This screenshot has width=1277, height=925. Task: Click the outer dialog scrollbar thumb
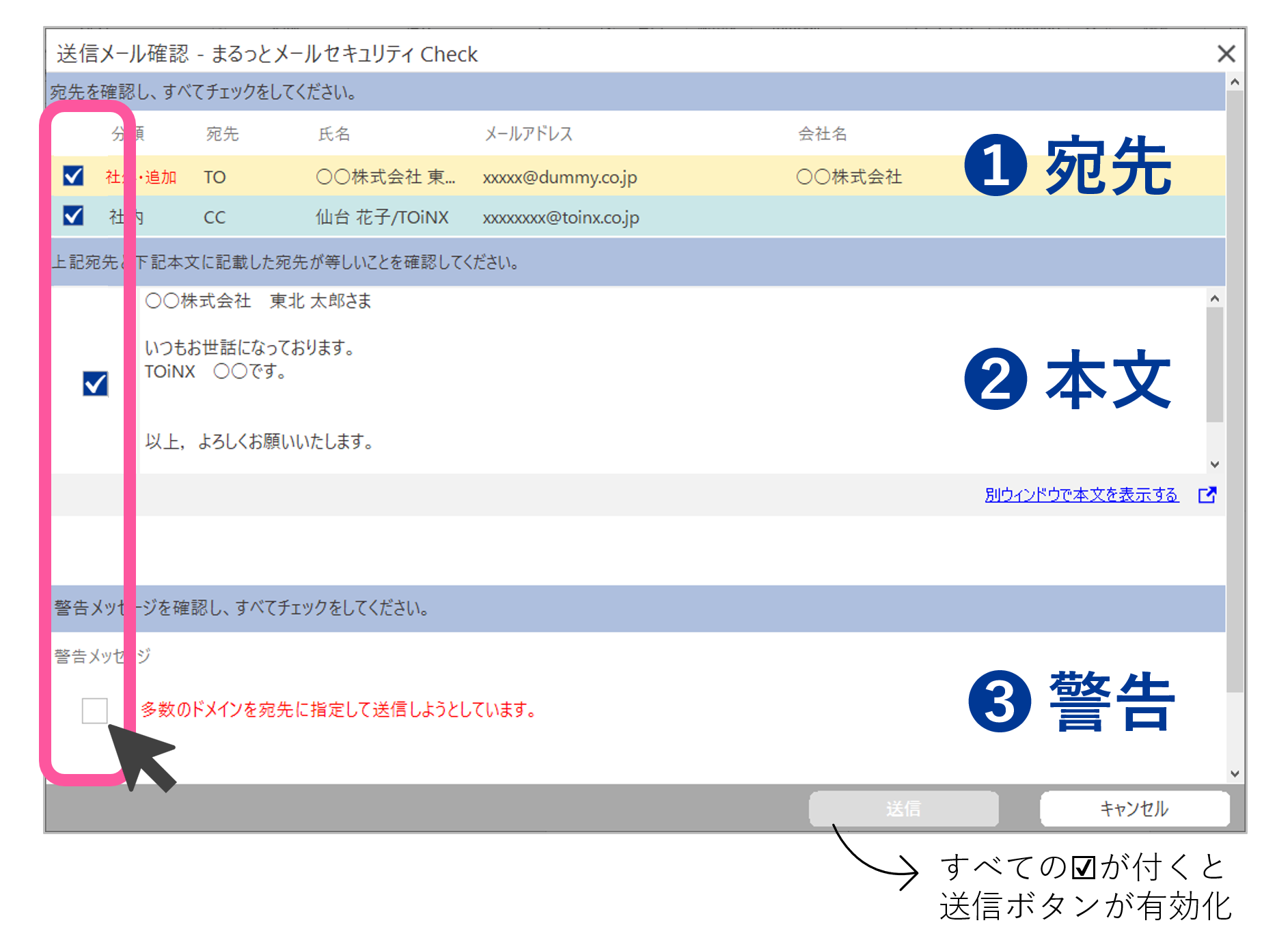(1234, 389)
